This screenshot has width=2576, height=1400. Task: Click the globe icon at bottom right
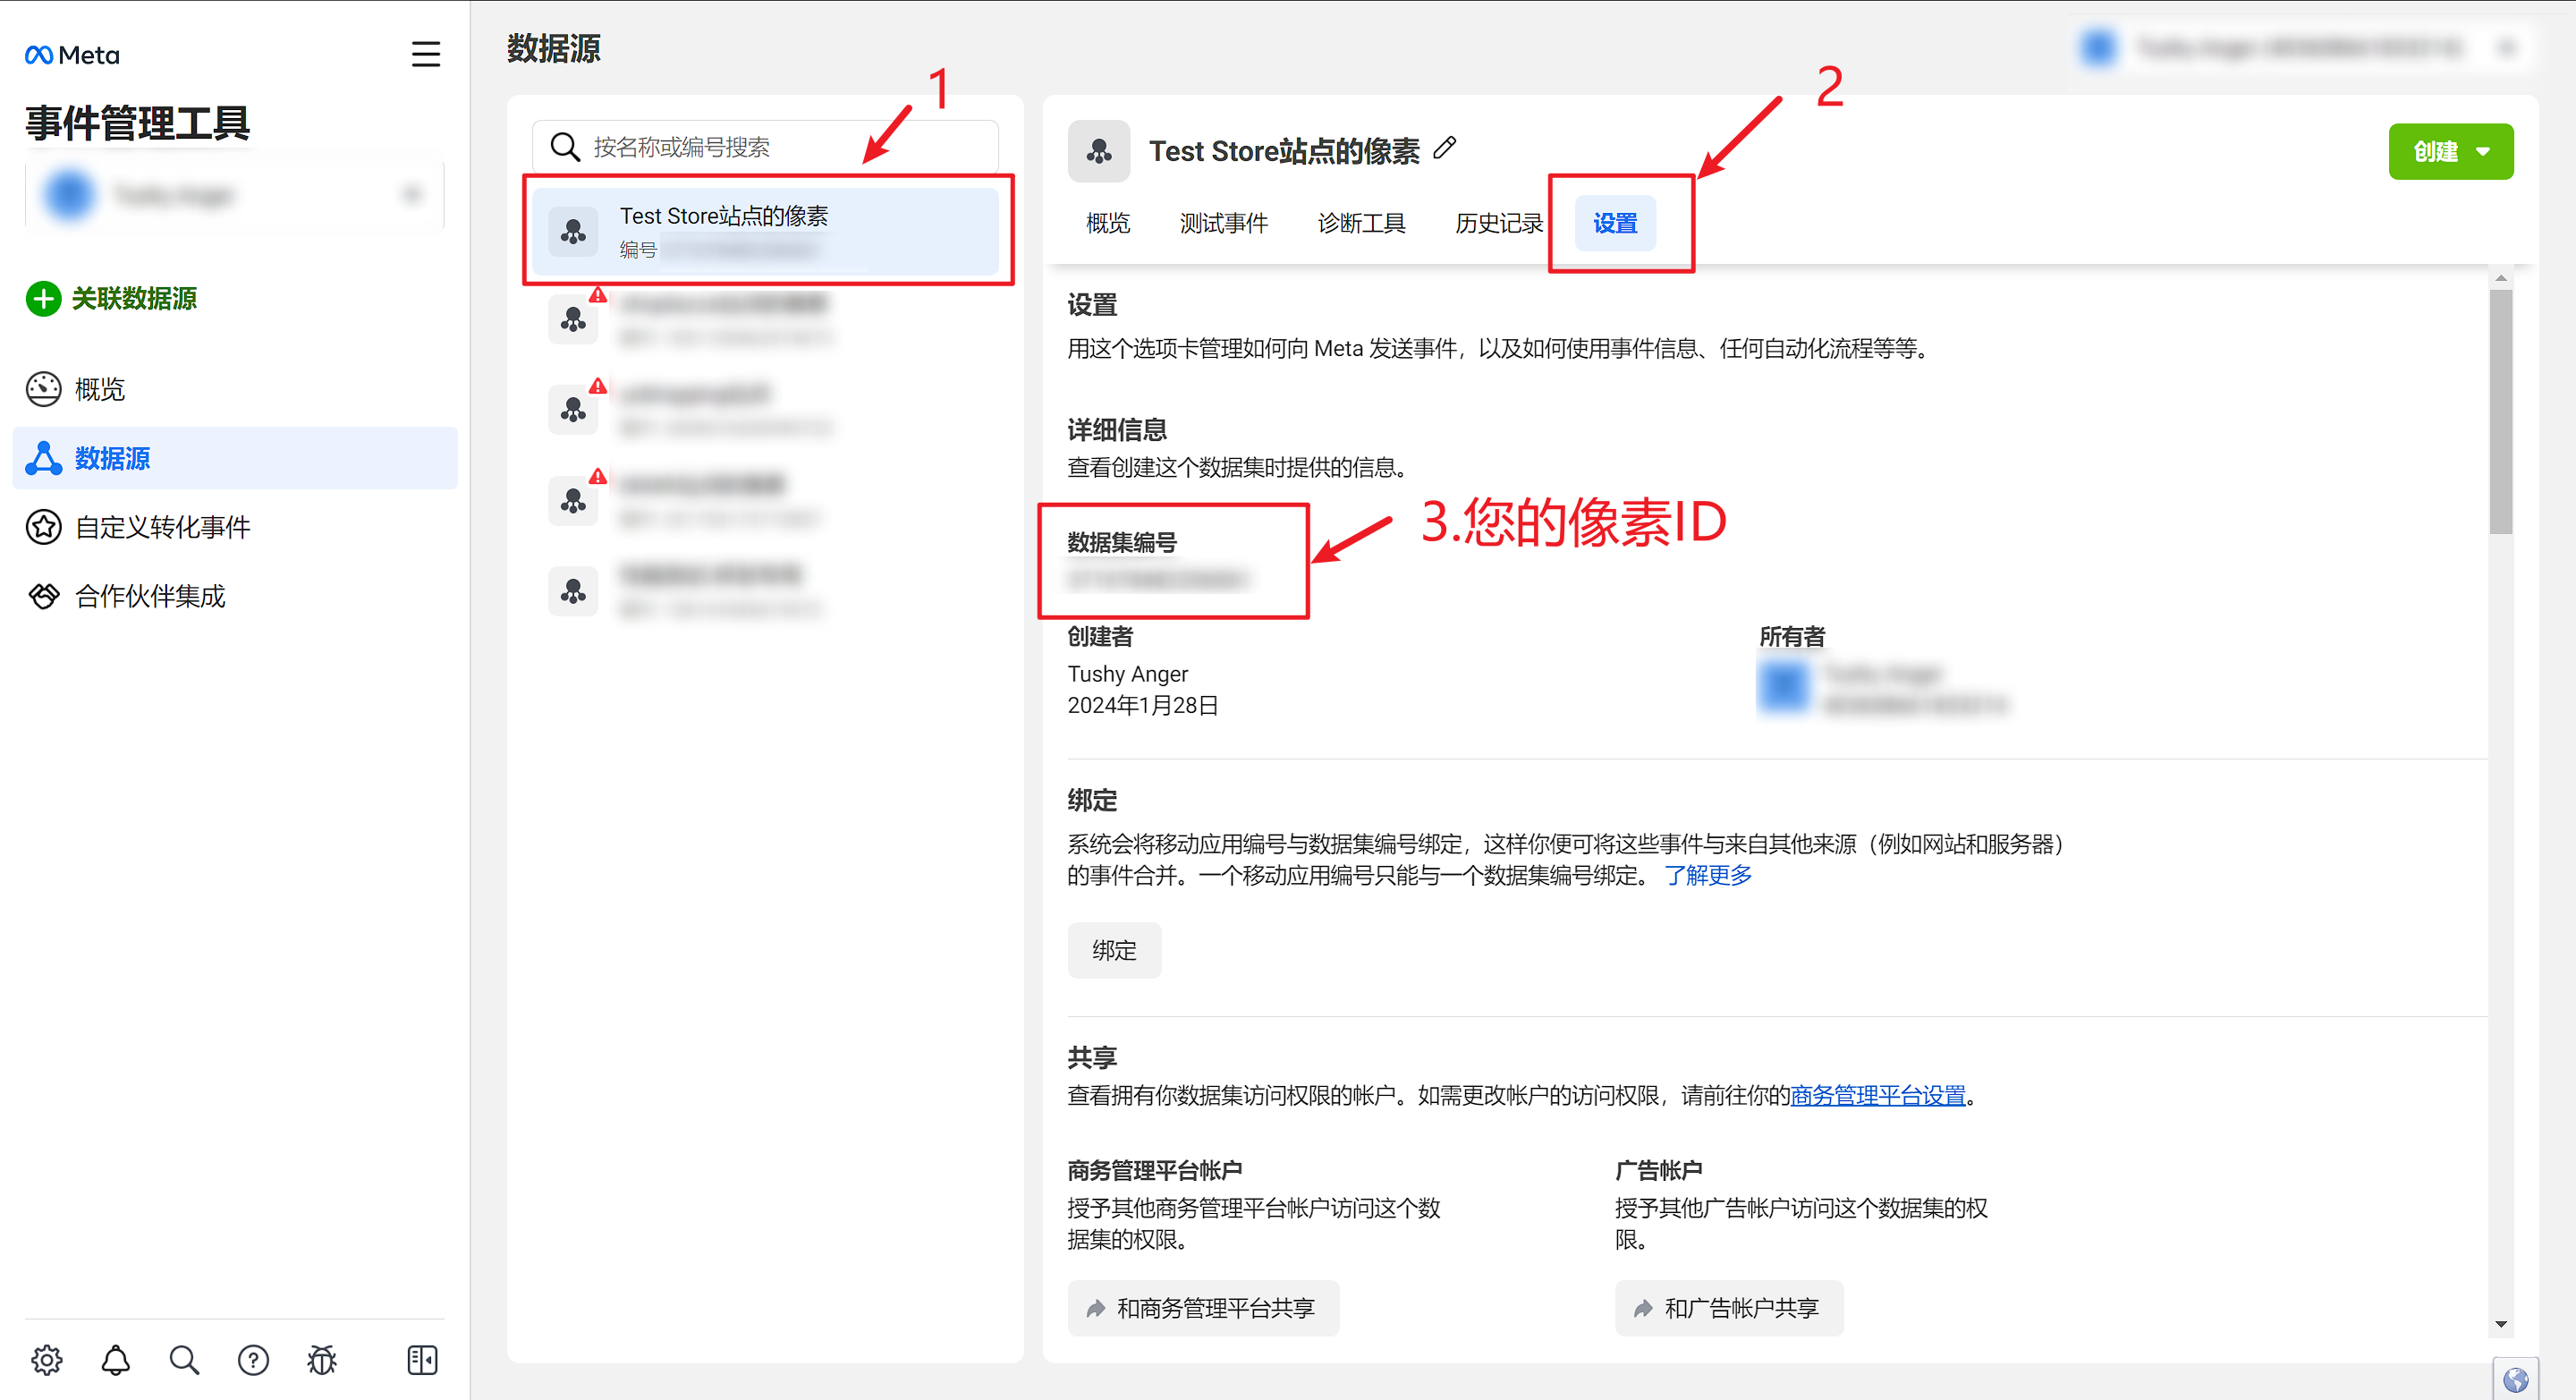tap(2515, 1380)
